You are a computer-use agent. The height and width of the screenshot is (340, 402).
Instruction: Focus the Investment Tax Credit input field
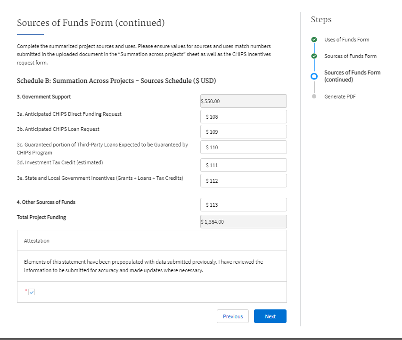pyautogui.click(x=244, y=165)
